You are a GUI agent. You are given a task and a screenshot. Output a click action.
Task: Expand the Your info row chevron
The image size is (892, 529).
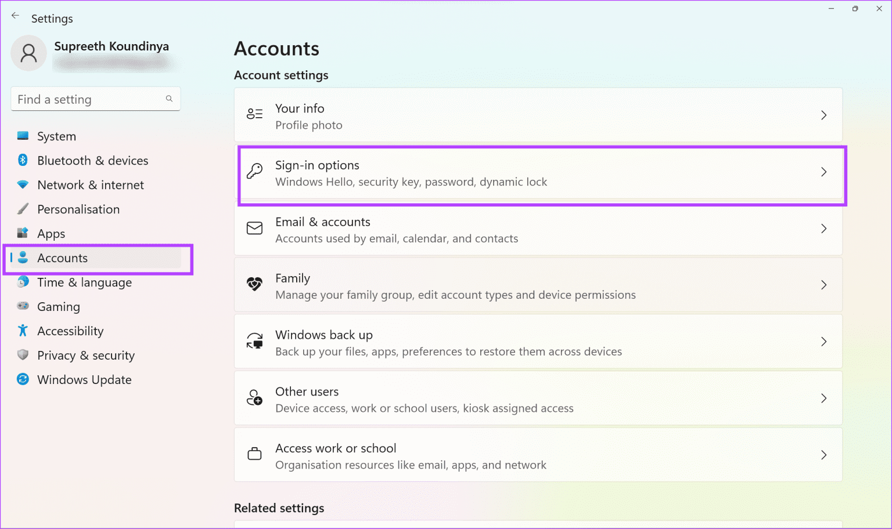pos(823,115)
